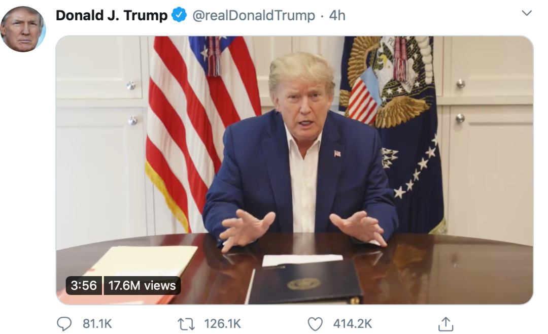548x334 pixels.
Task: Click the 3:56 duration badge
Action: click(x=84, y=285)
